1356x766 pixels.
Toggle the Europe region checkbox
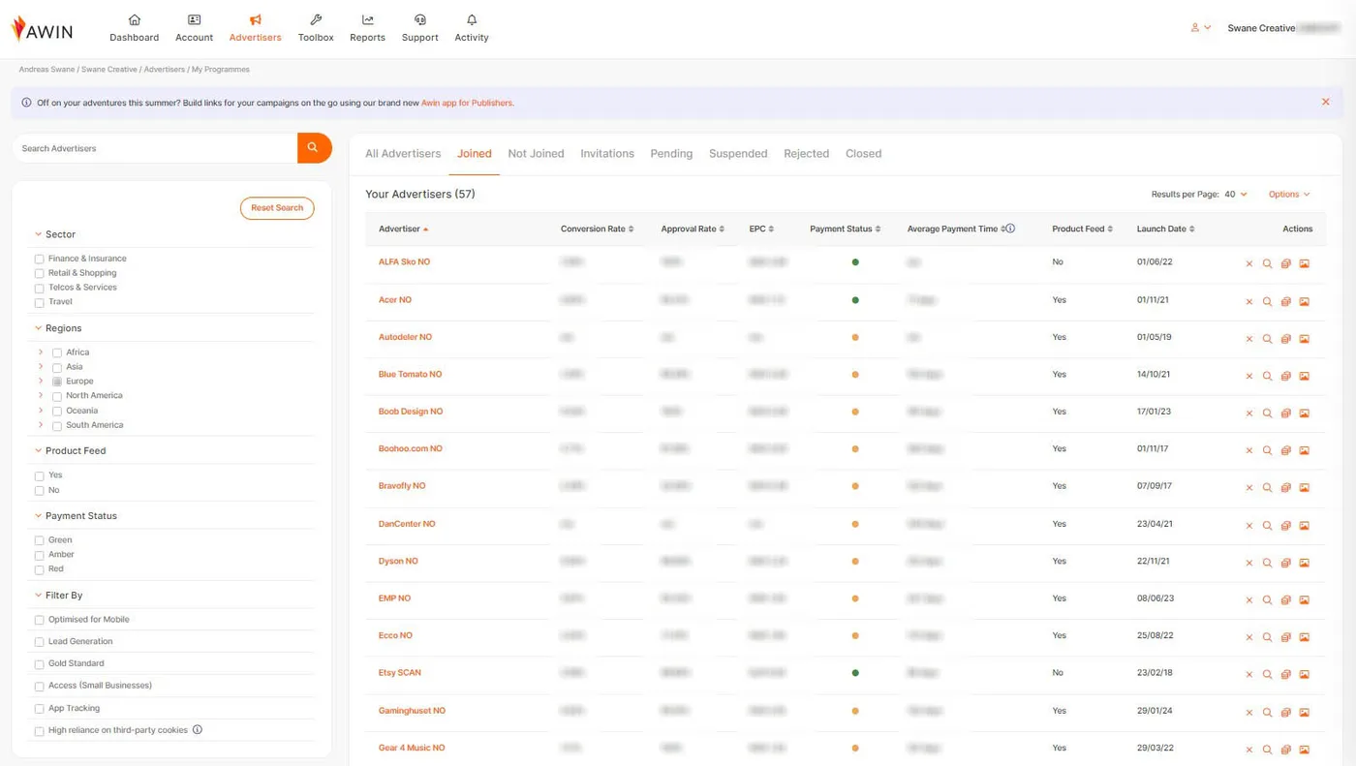tap(57, 382)
